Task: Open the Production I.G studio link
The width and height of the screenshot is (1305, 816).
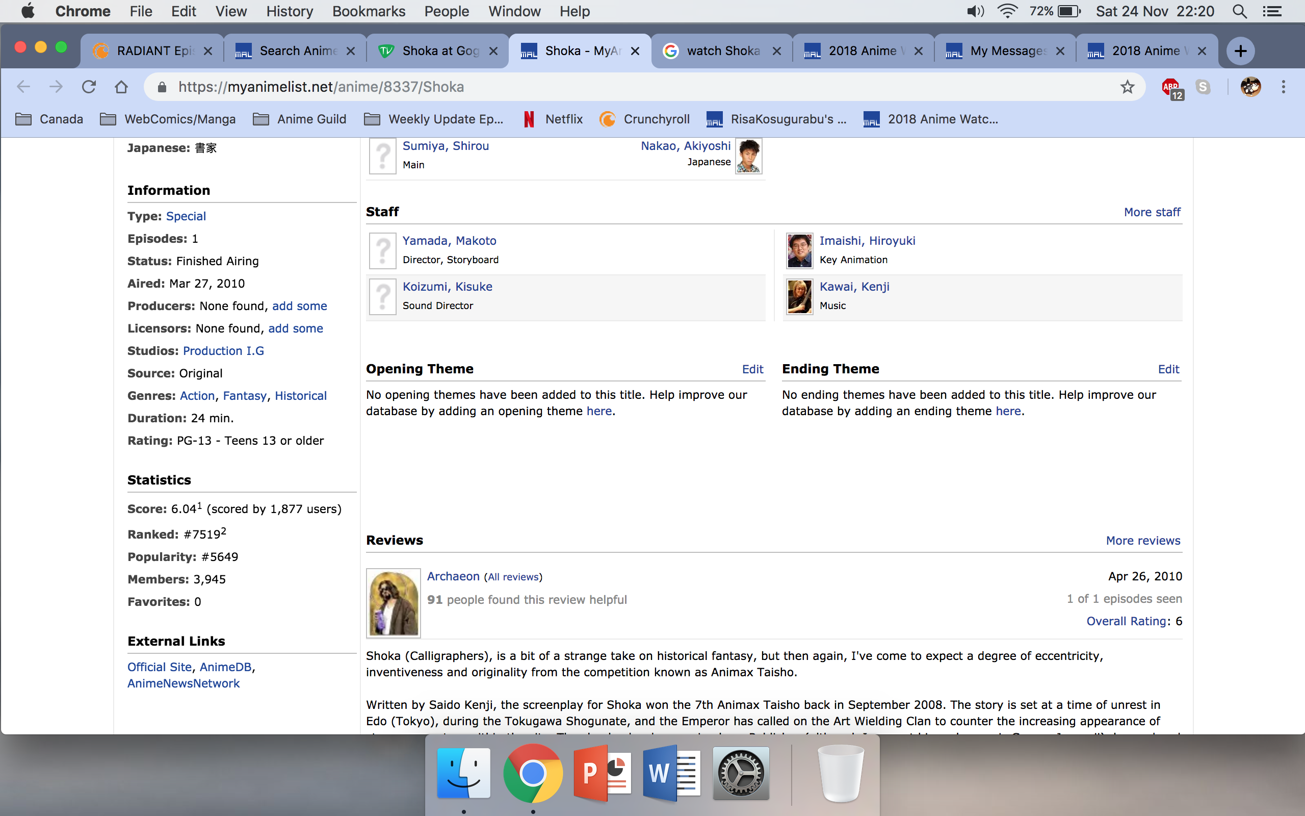Action: tap(223, 351)
